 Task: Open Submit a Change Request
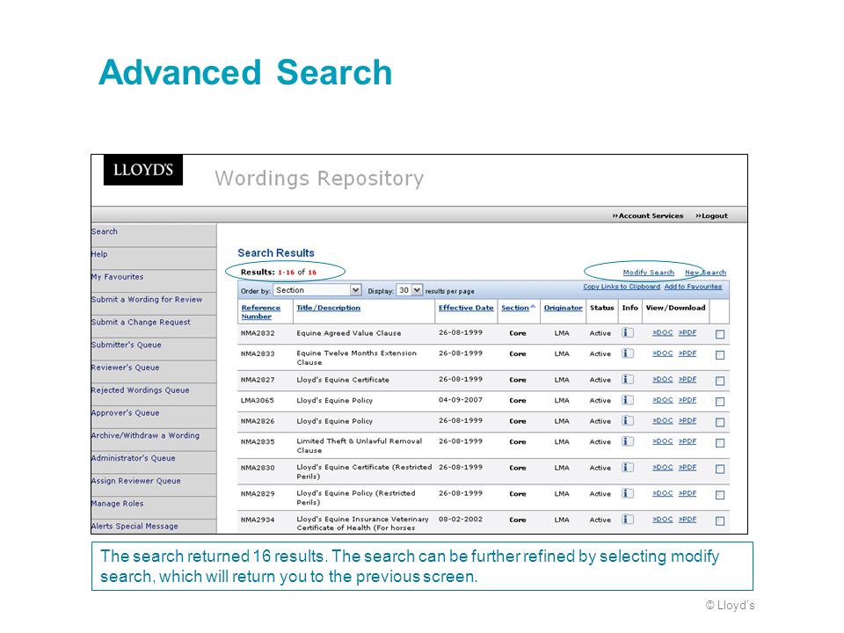pos(141,322)
